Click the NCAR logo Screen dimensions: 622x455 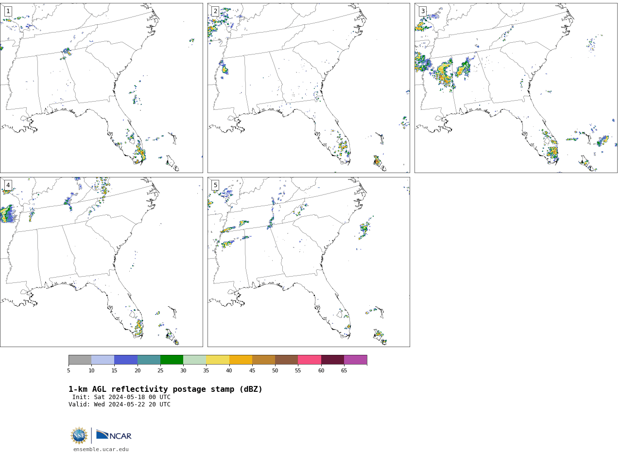tap(114, 435)
